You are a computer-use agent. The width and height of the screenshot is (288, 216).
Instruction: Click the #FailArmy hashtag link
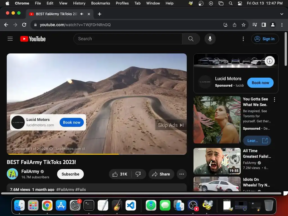(x=65, y=190)
